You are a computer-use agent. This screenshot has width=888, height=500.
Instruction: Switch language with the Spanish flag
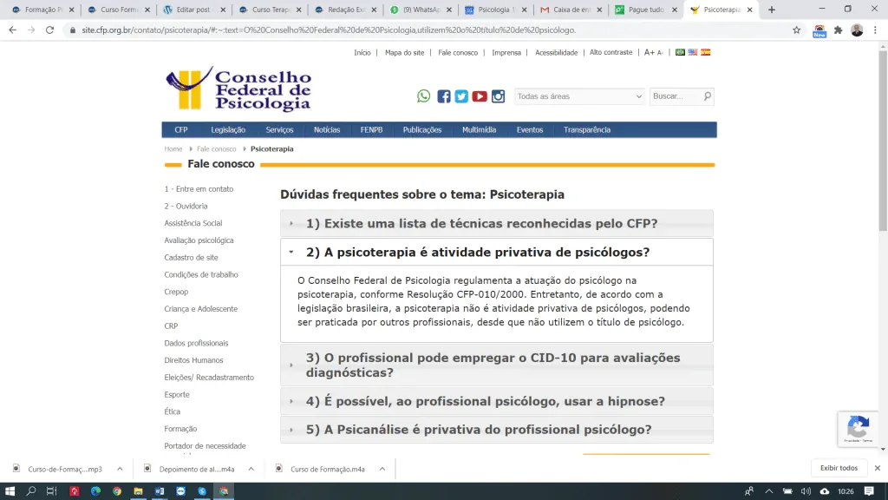[705, 52]
